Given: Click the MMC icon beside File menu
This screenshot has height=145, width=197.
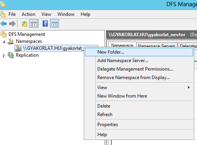Looking at the screenshot, I should (3, 14).
